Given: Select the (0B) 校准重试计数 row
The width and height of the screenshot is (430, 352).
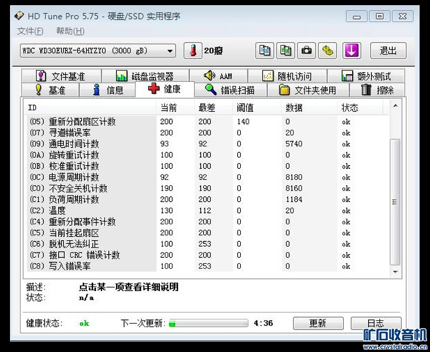Looking at the screenshot, I should tap(208, 166).
